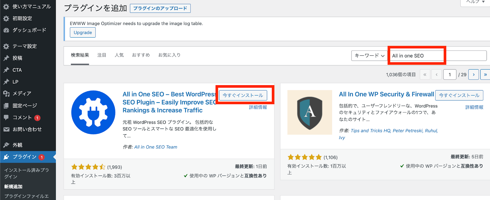Click the Upgrade button

coord(83,32)
